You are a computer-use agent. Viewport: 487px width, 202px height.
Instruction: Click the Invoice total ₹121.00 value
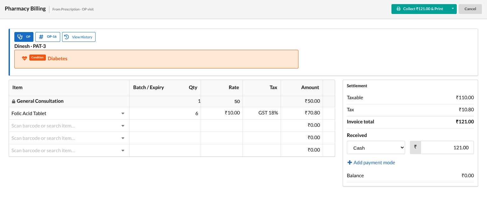[465, 122]
